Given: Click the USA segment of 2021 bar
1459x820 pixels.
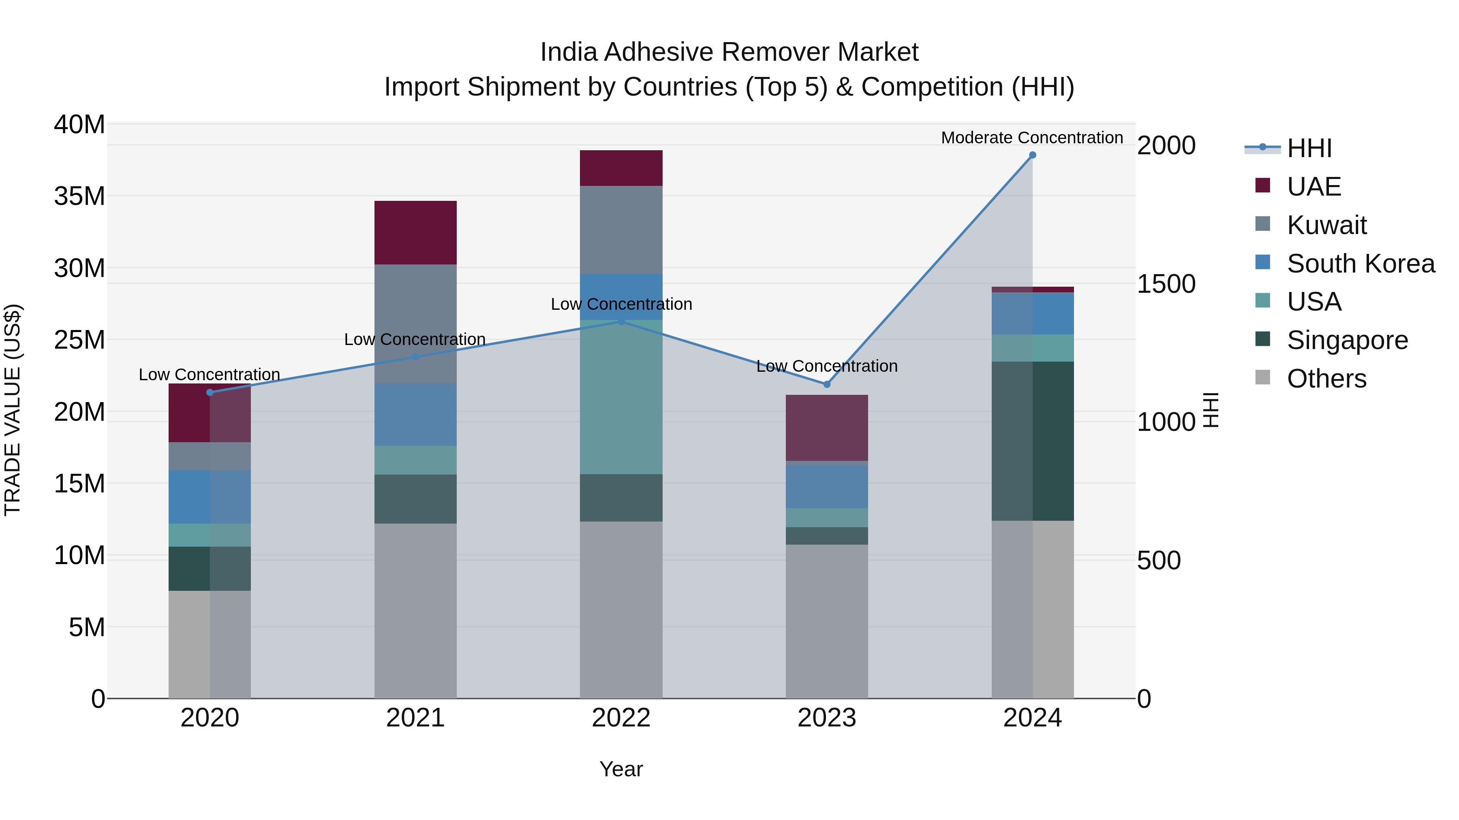Looking at the screenshot, I should point(415,460).
